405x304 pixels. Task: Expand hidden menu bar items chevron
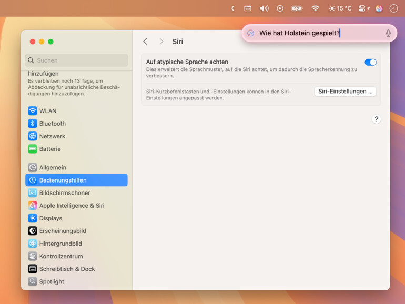232,8
